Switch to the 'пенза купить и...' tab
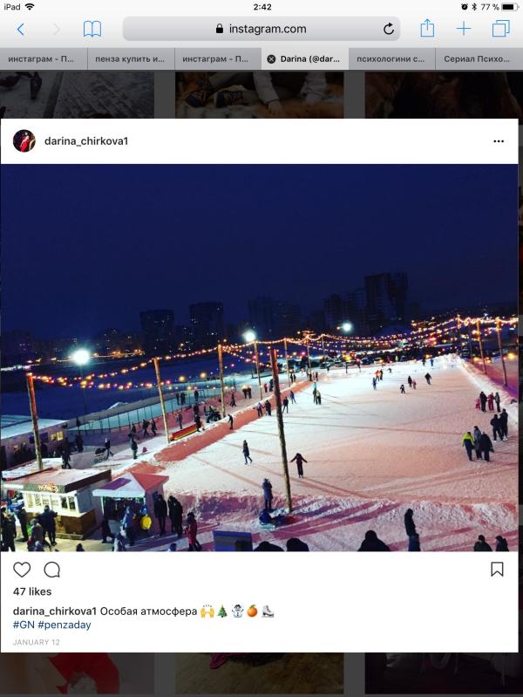This screenshot has width=523, height=697. point(131,58)
